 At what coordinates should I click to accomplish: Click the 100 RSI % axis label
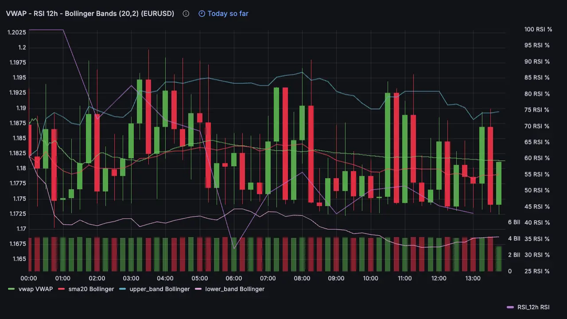coord(538,29)
